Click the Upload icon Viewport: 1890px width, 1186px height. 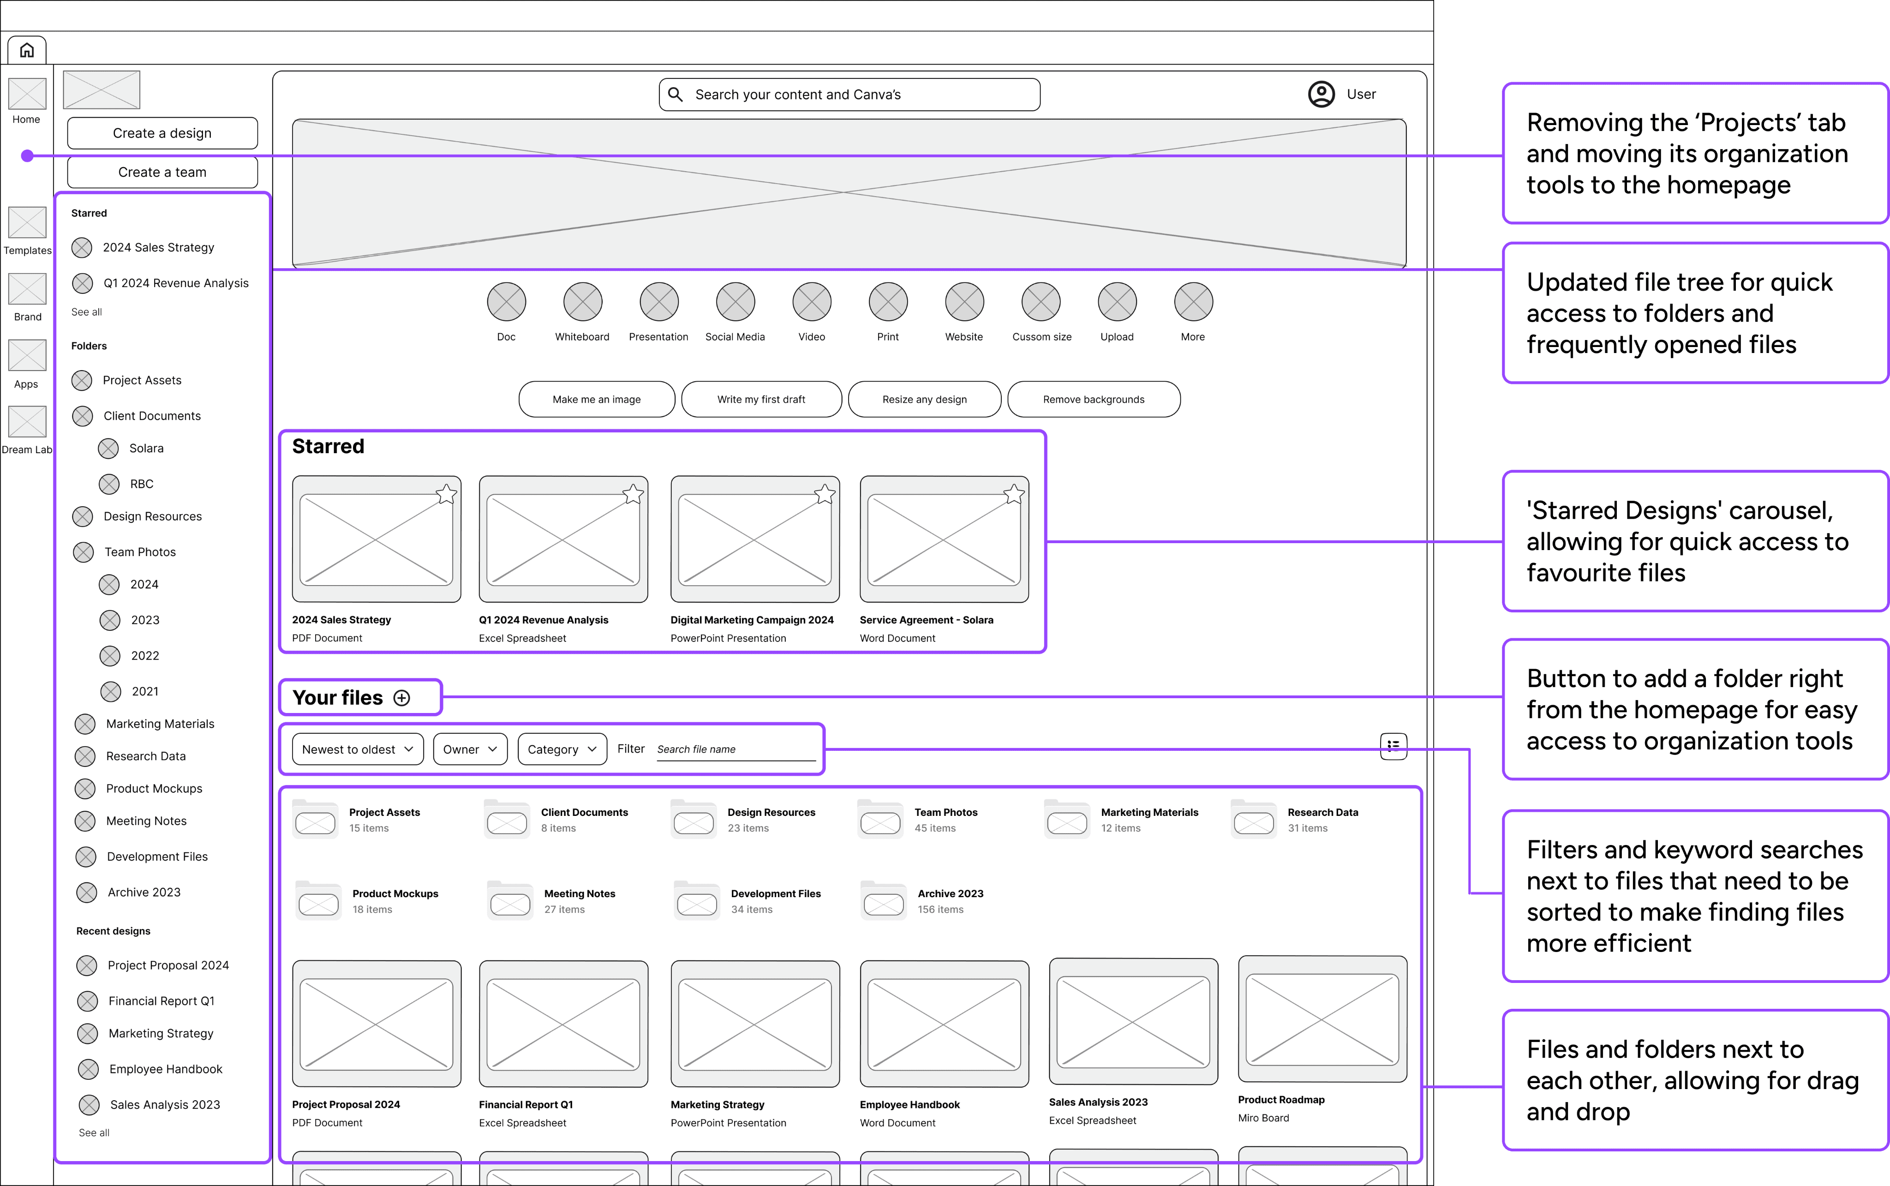pos(1118,302)
